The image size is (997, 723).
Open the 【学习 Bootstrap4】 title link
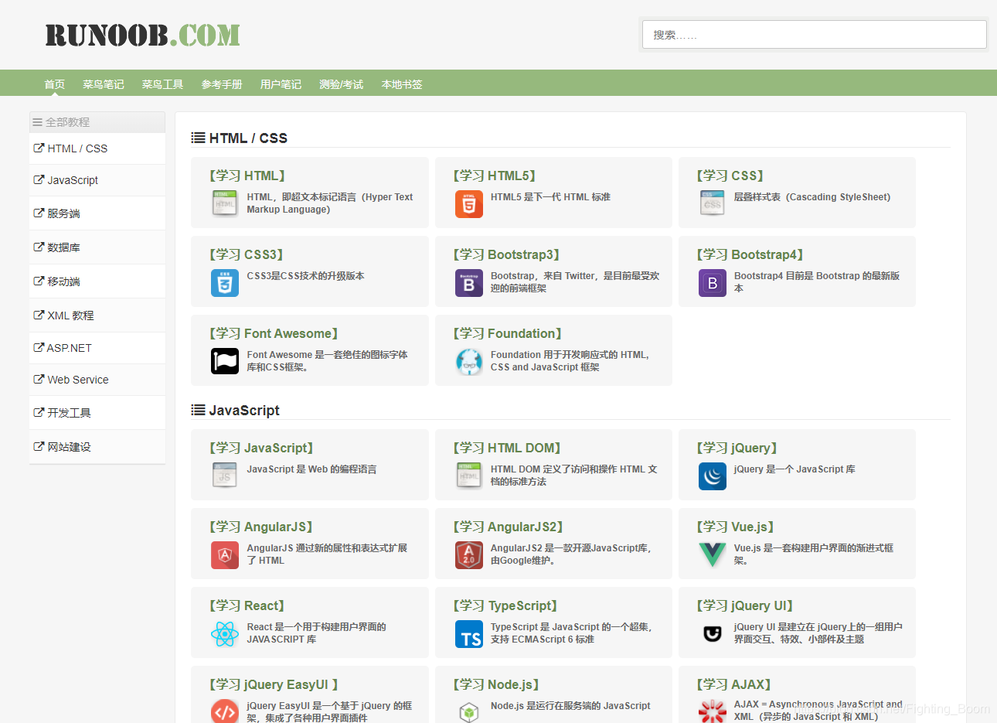point(751,254)
